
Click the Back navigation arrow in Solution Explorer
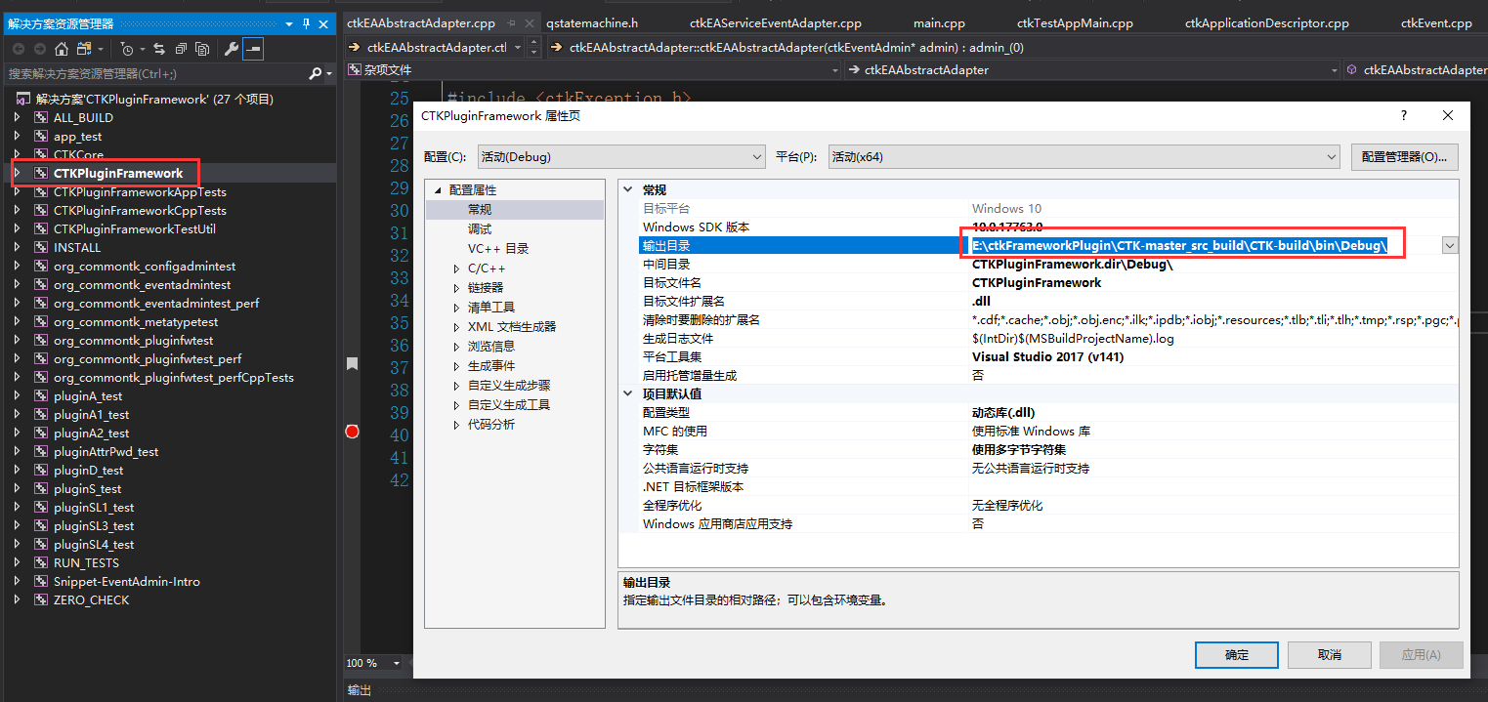(18, 47)
